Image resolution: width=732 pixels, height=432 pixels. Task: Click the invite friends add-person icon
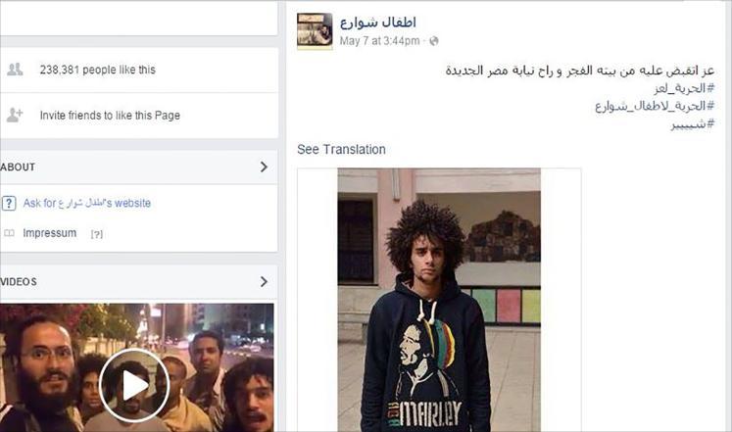15,115
